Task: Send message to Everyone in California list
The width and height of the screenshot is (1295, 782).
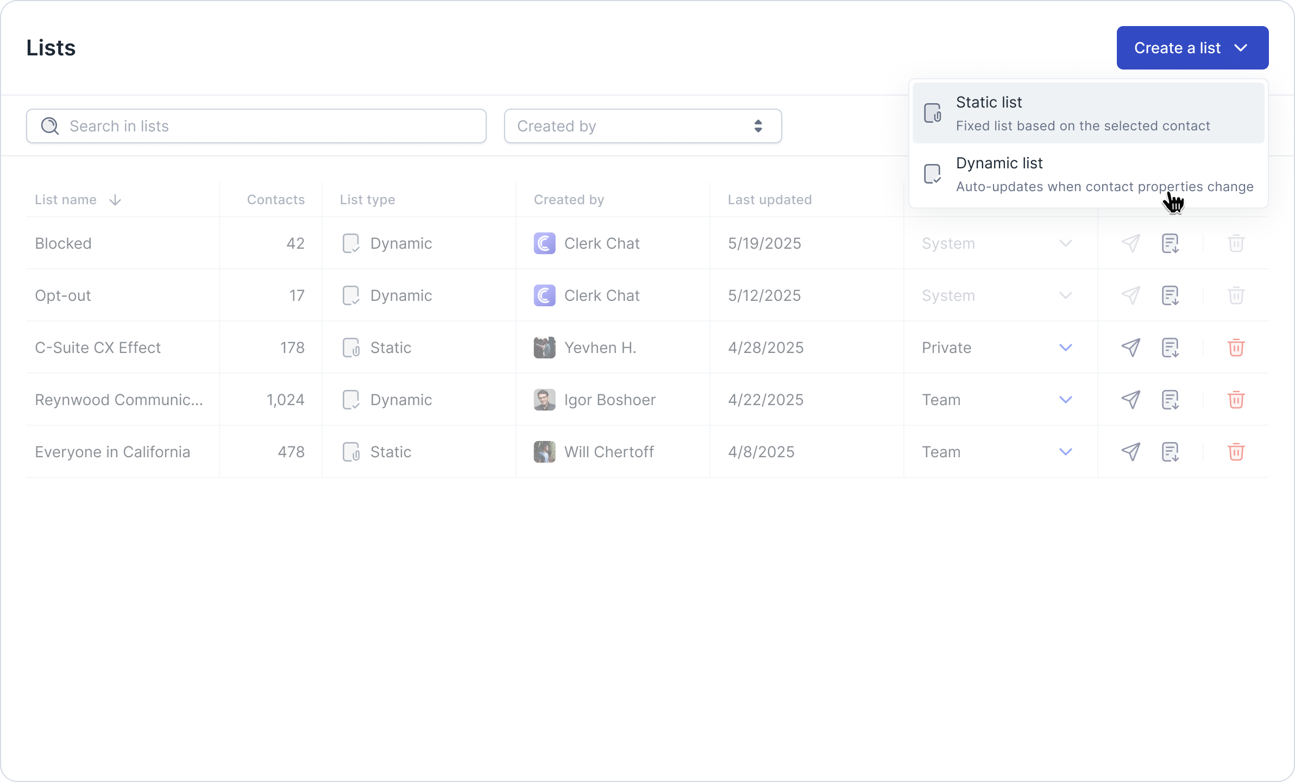Action: [1131, 452]
